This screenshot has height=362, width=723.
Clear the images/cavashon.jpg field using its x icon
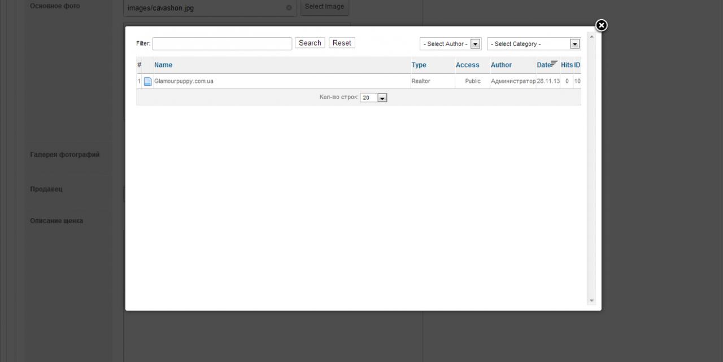[x=289, y=8]
